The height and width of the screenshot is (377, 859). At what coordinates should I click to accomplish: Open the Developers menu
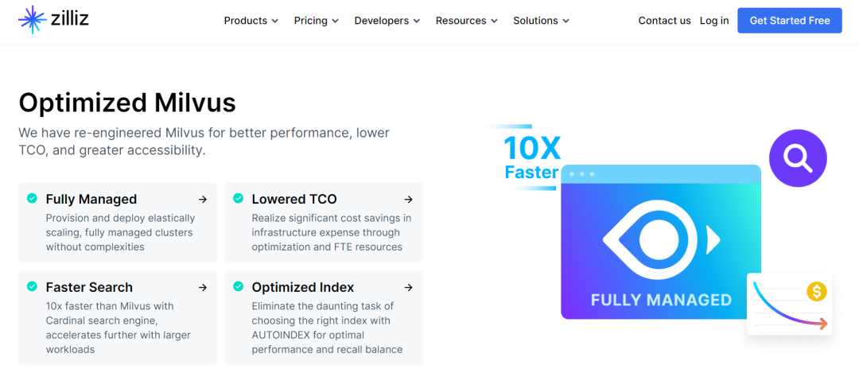click(387, 21)
